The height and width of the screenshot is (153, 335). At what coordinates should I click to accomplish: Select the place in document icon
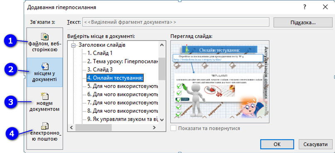click(45, 67)
